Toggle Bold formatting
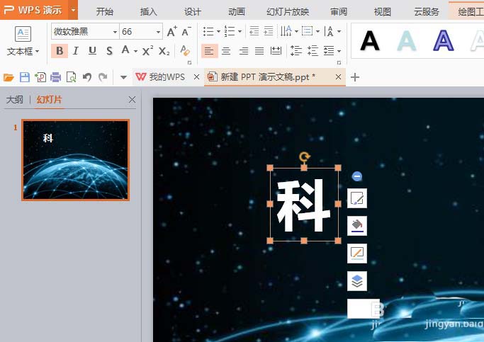This screenshot has height=342, width=484. [60, 51]
